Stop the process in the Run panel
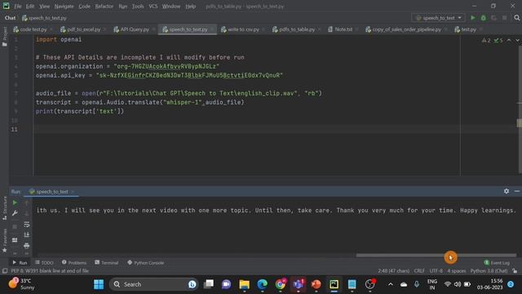This screenshot has height=294, width=522. click(x=15, y=227)
